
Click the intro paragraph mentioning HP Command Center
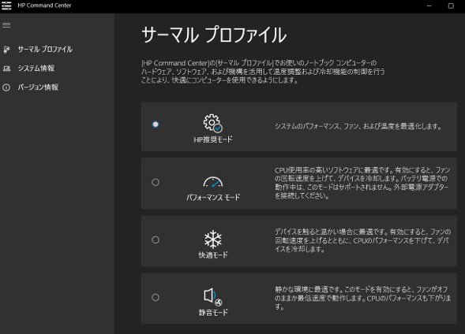click(263, 72)
